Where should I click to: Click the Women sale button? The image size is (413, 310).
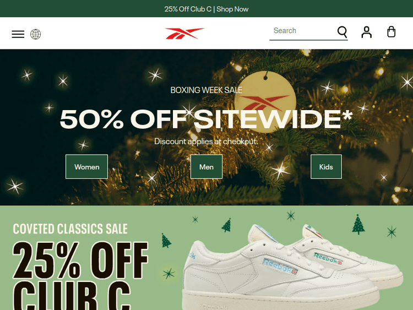86,167
